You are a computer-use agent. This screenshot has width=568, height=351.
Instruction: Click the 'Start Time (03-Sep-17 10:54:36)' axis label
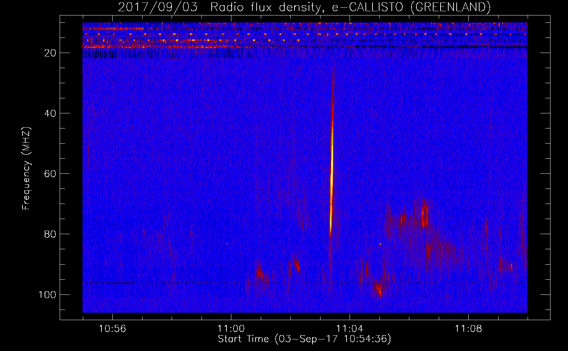tap(304, 339)
